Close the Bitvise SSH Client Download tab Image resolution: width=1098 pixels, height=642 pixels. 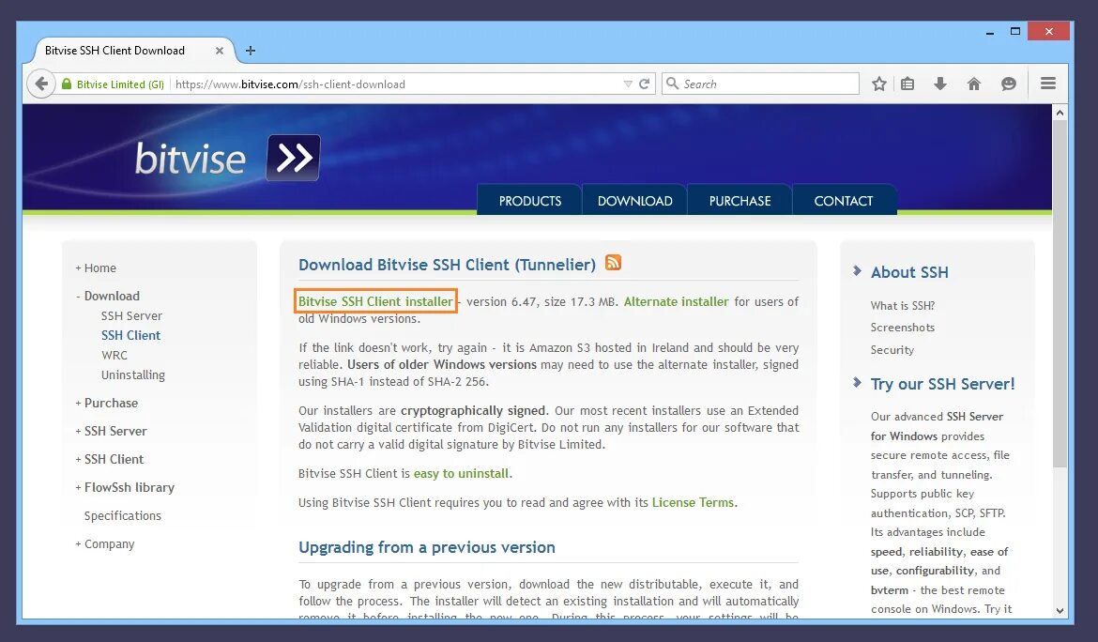click(220, 51)
